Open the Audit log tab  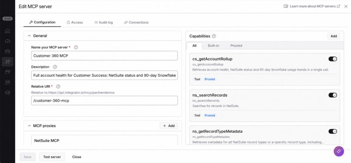104,22
